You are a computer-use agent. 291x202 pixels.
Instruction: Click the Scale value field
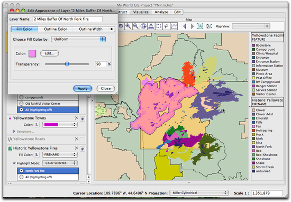267,193
